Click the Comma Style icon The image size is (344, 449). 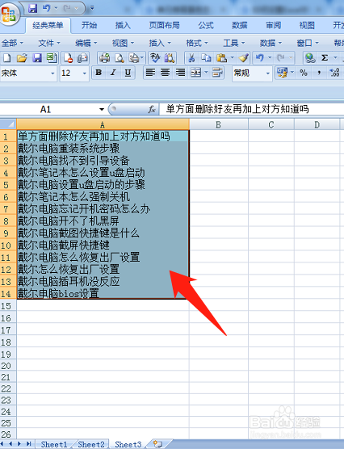[x=319, y=73]
